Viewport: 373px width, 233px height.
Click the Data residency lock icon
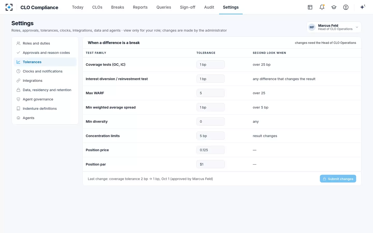(18, 90)
